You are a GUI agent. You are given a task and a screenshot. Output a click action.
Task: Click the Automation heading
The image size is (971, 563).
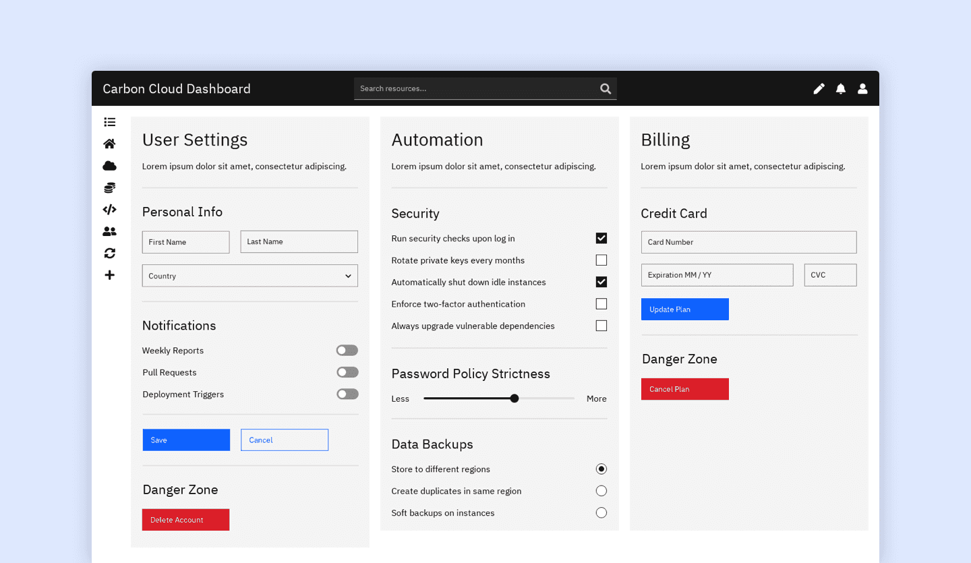tap(437, 140)
